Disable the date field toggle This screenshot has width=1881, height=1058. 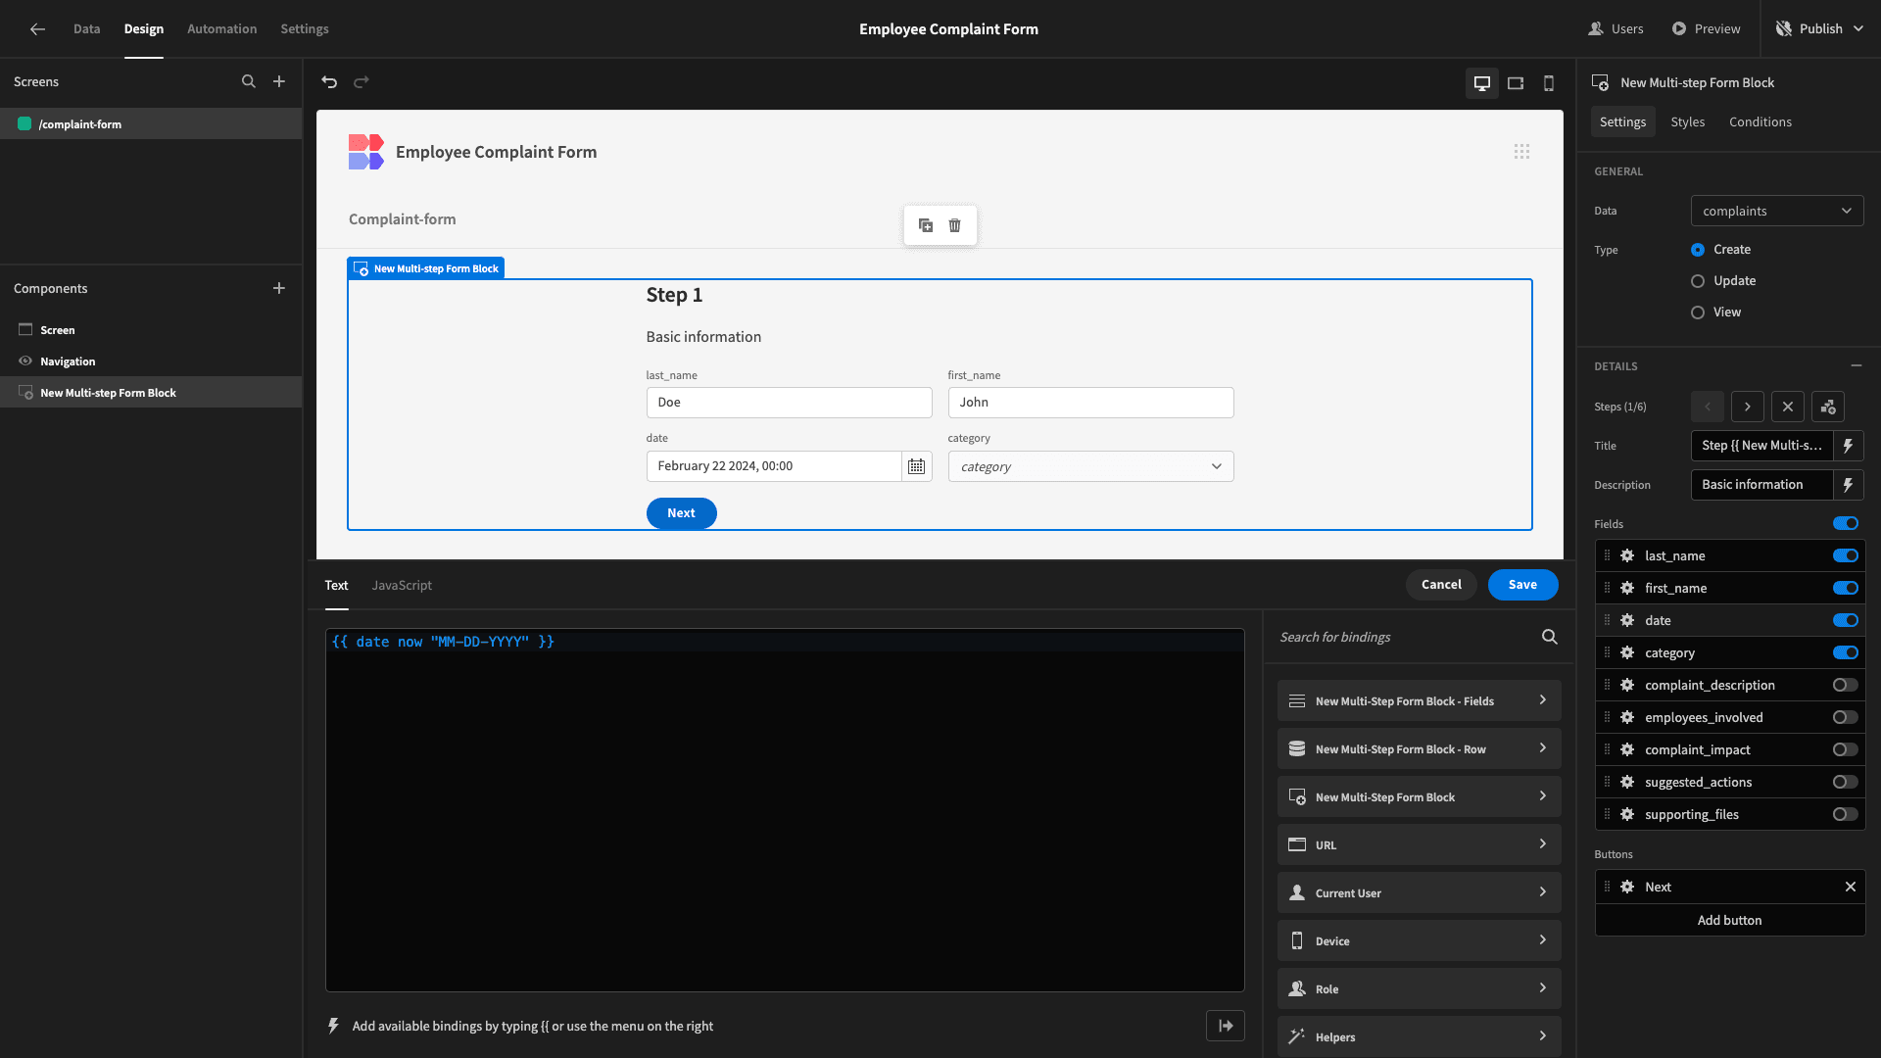1846,620
